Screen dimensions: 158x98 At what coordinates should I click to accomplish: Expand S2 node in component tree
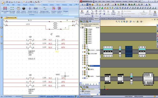83,73
